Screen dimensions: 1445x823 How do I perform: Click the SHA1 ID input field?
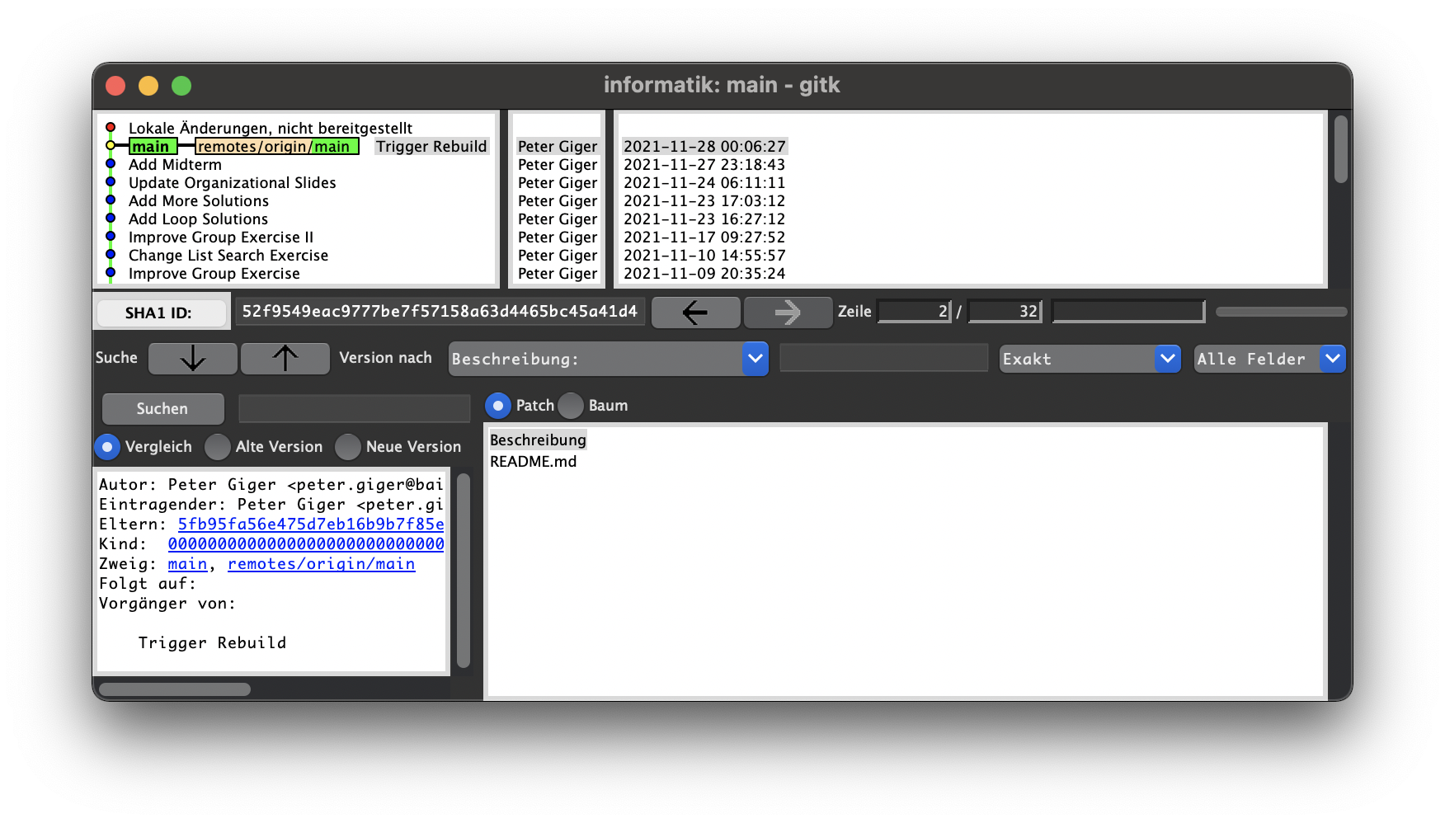[x=440, y=312]
